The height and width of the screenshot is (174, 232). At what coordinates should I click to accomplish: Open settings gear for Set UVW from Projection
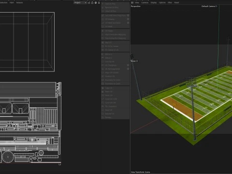coord(128,15)
